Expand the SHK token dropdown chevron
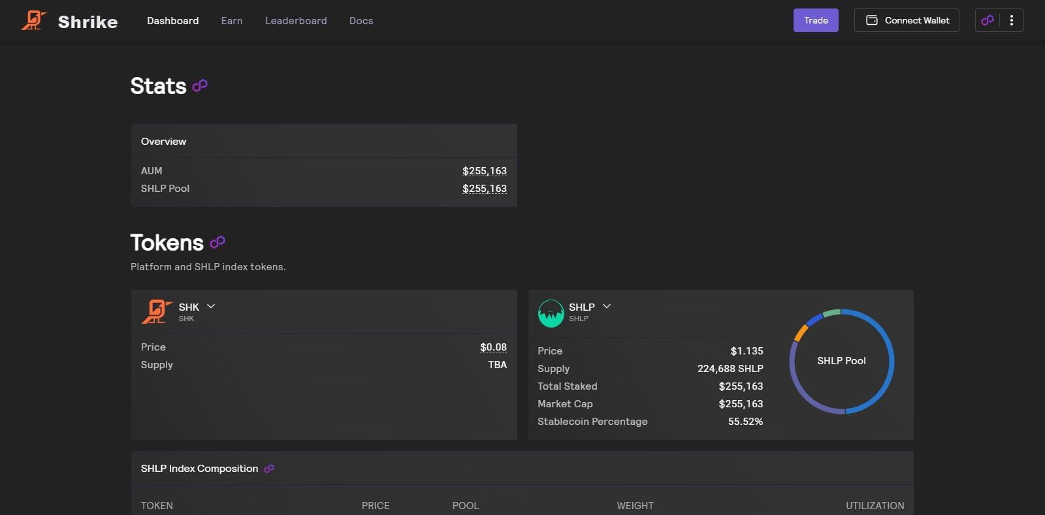Viewport: 1045px width, 515px height. (x=211, y=306)
